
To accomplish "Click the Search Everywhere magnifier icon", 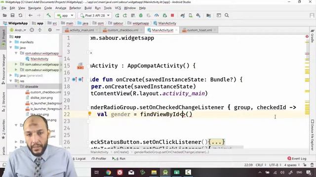I will click(227, 15).
